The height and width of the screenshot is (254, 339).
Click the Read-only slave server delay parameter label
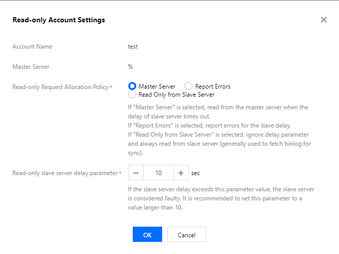pyautogui.click(x=64, y=173)
